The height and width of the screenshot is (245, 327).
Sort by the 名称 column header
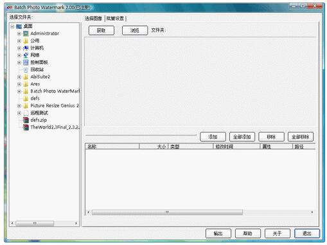click(x=112, y=147)
